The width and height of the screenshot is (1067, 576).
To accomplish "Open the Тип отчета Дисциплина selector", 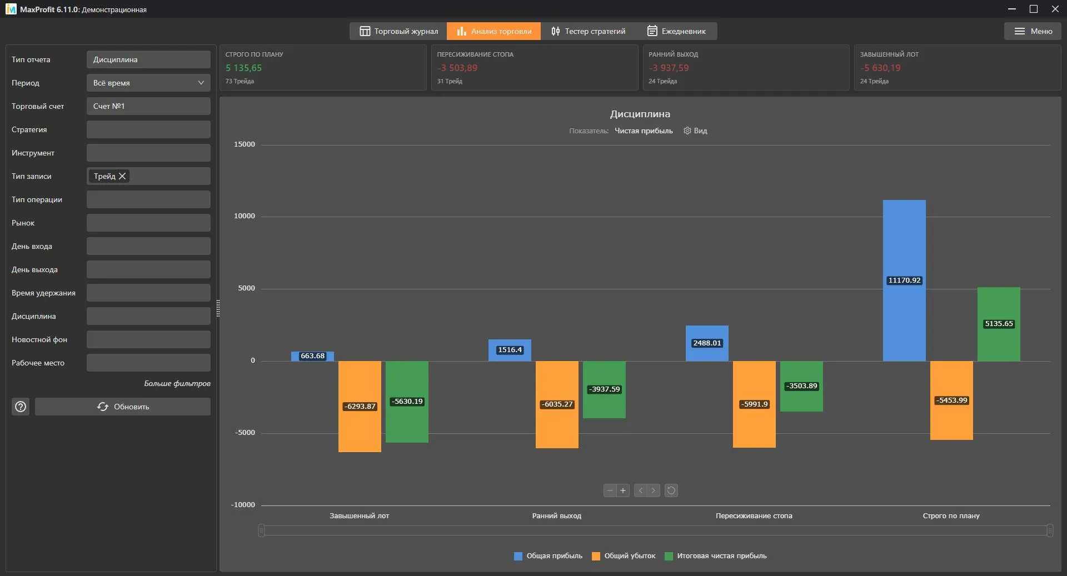I will 148,59.
